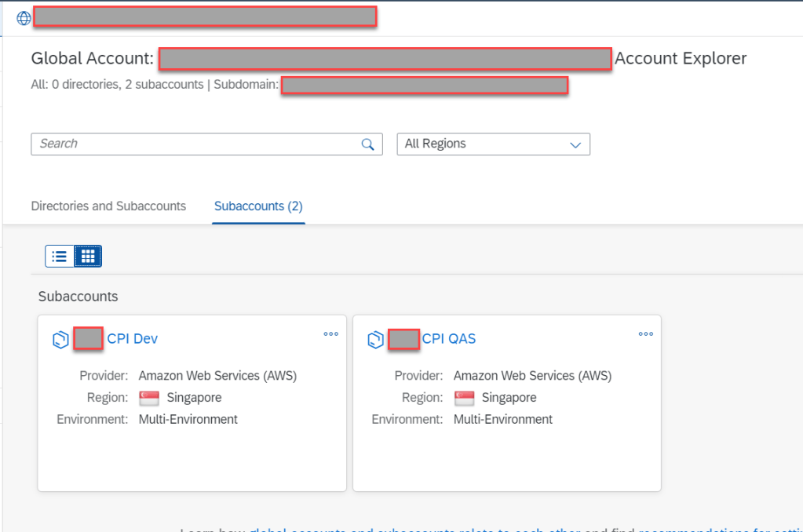Click AWS provider text in CPI Dev tile
The image size is (803, 532).
(x=217, y=376)
